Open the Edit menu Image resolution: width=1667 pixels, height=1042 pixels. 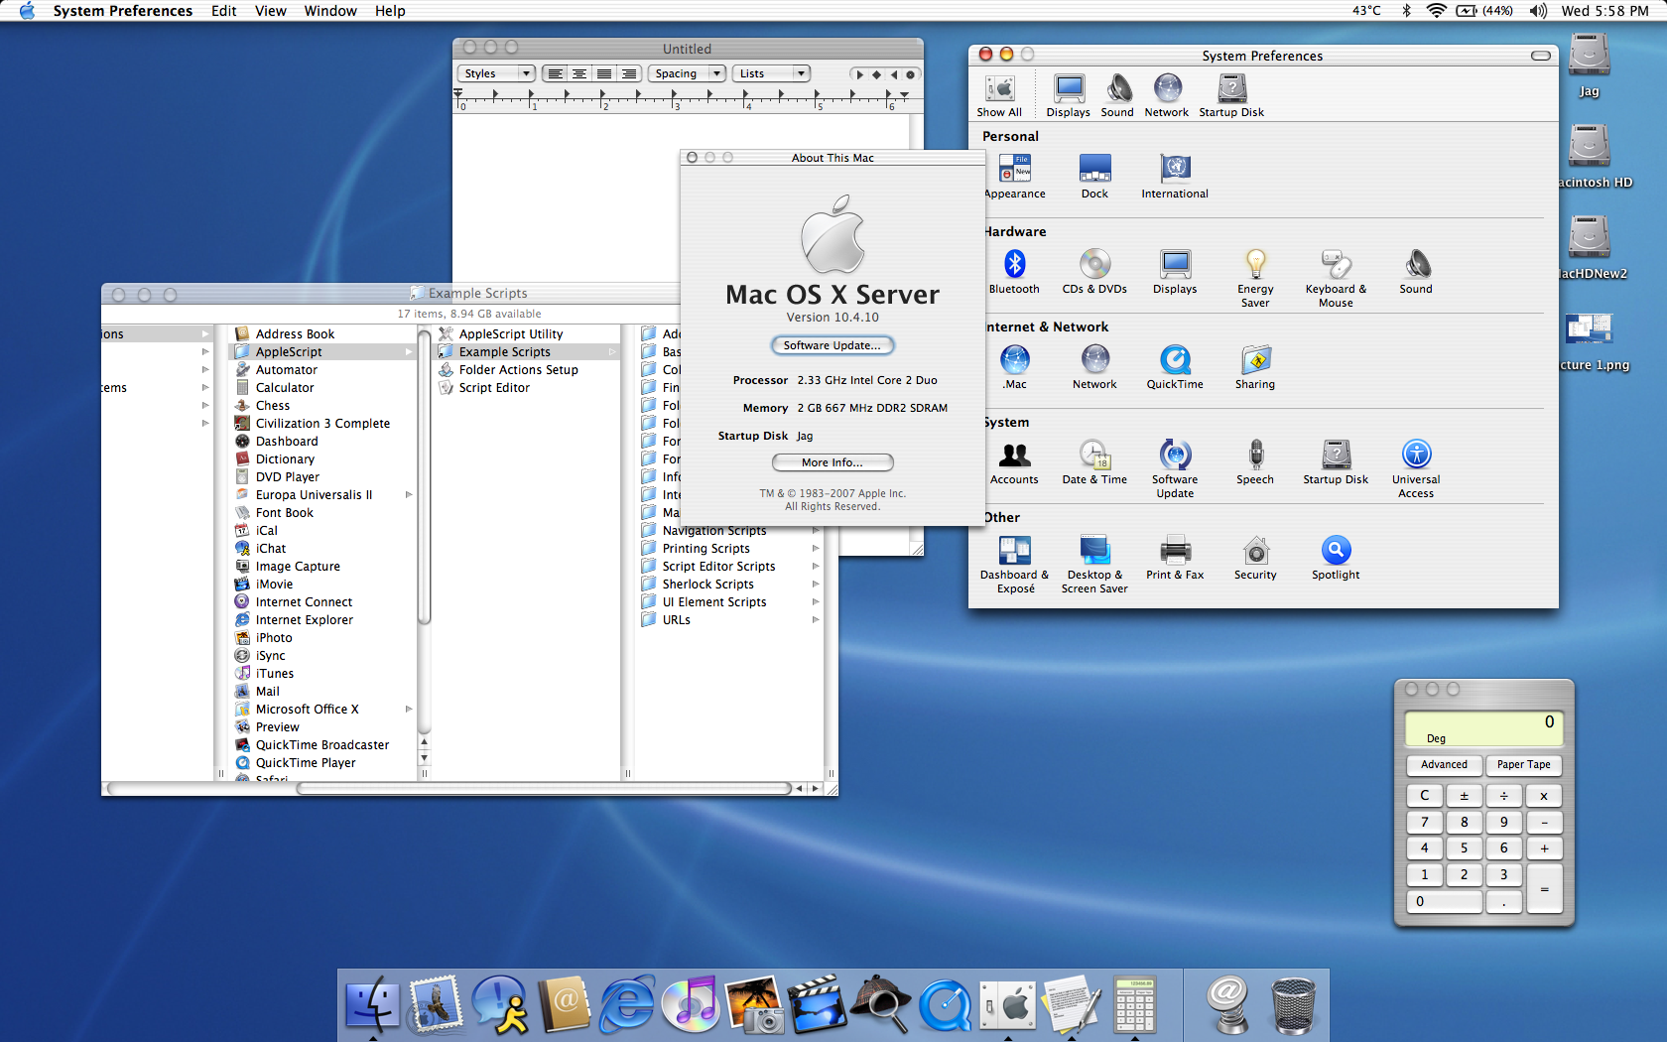coord(223,11)
